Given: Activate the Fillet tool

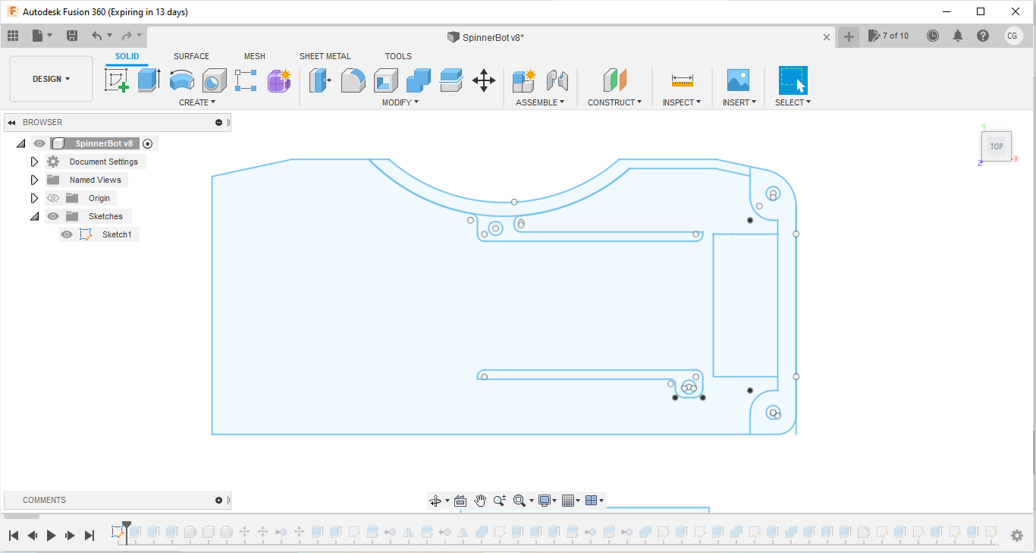Looking at the screenshot, I should point(353,80).
